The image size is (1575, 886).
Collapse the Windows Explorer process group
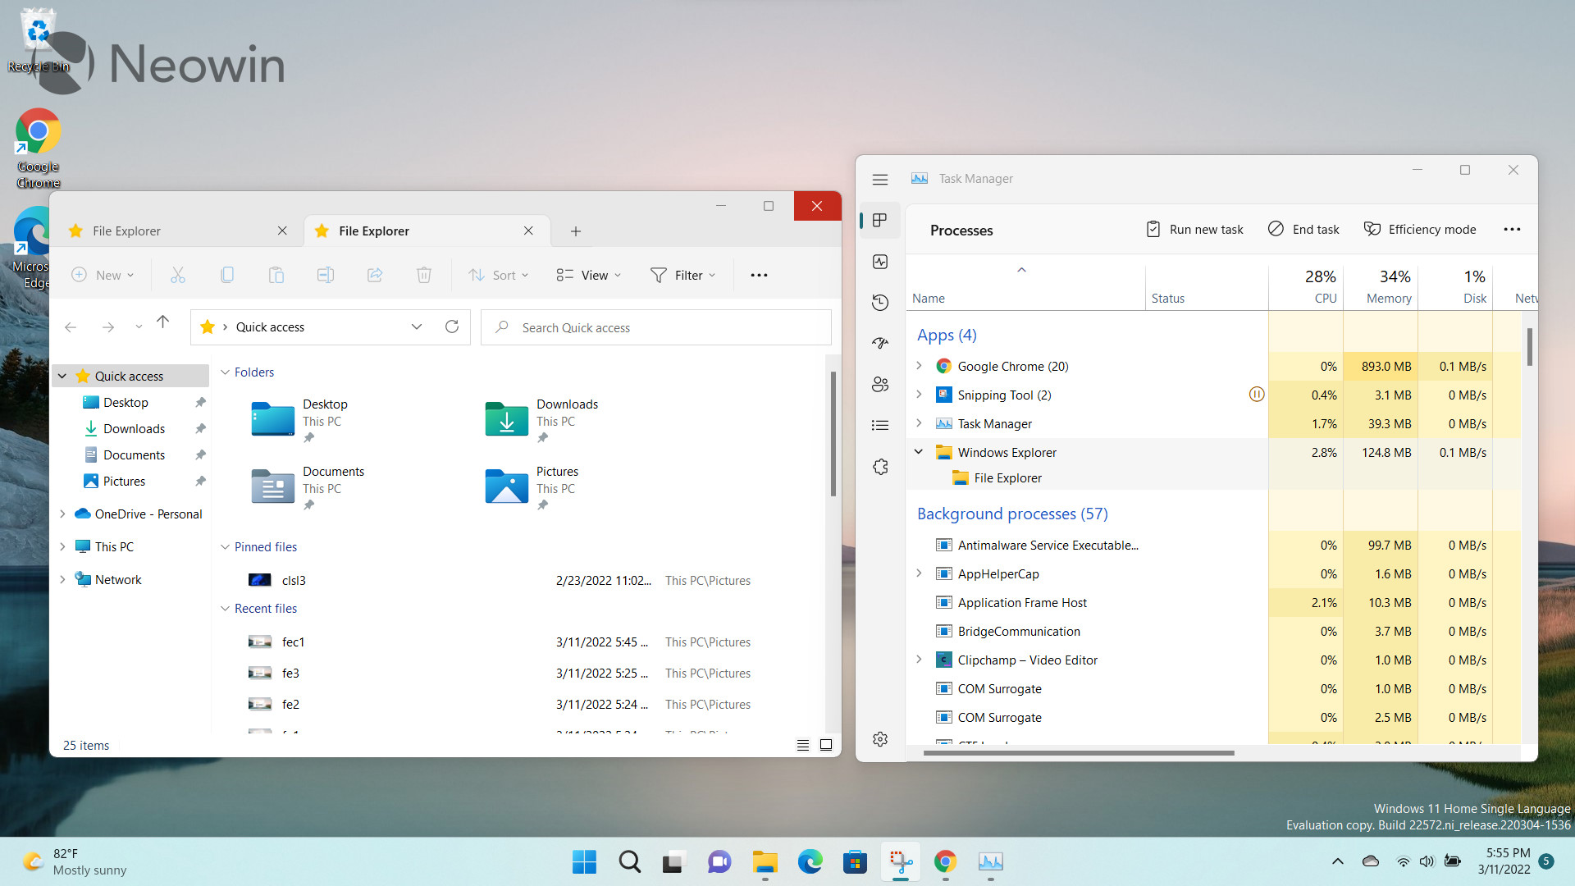[918, 452]
